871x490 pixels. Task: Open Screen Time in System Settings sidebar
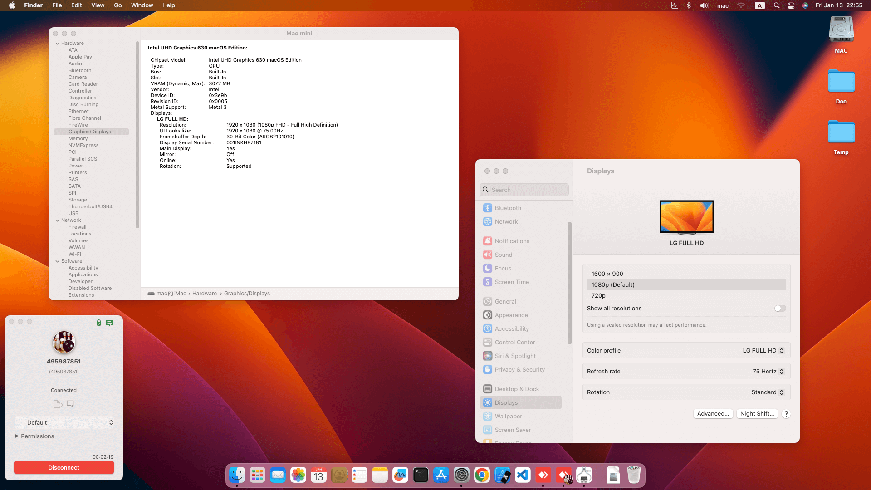pos(512,282)
